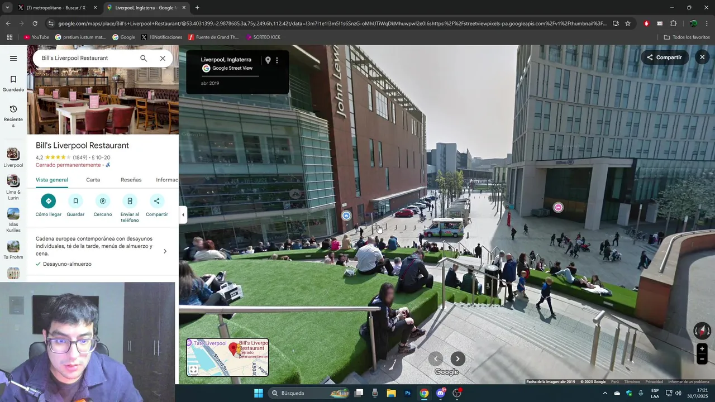Go to next Street View image arrow
Screen dimensions: 715x402
pyautogui.click(x=457, y=359)
